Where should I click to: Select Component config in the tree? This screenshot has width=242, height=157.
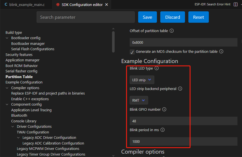click(x=26, y=104)
